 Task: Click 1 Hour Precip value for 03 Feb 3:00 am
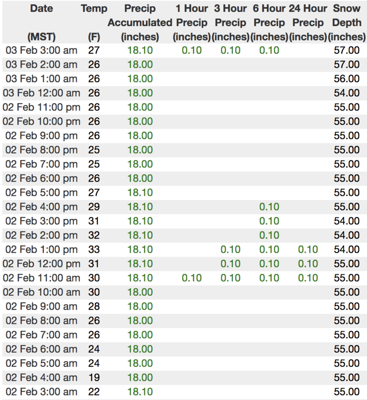click(x=192, y=50)
